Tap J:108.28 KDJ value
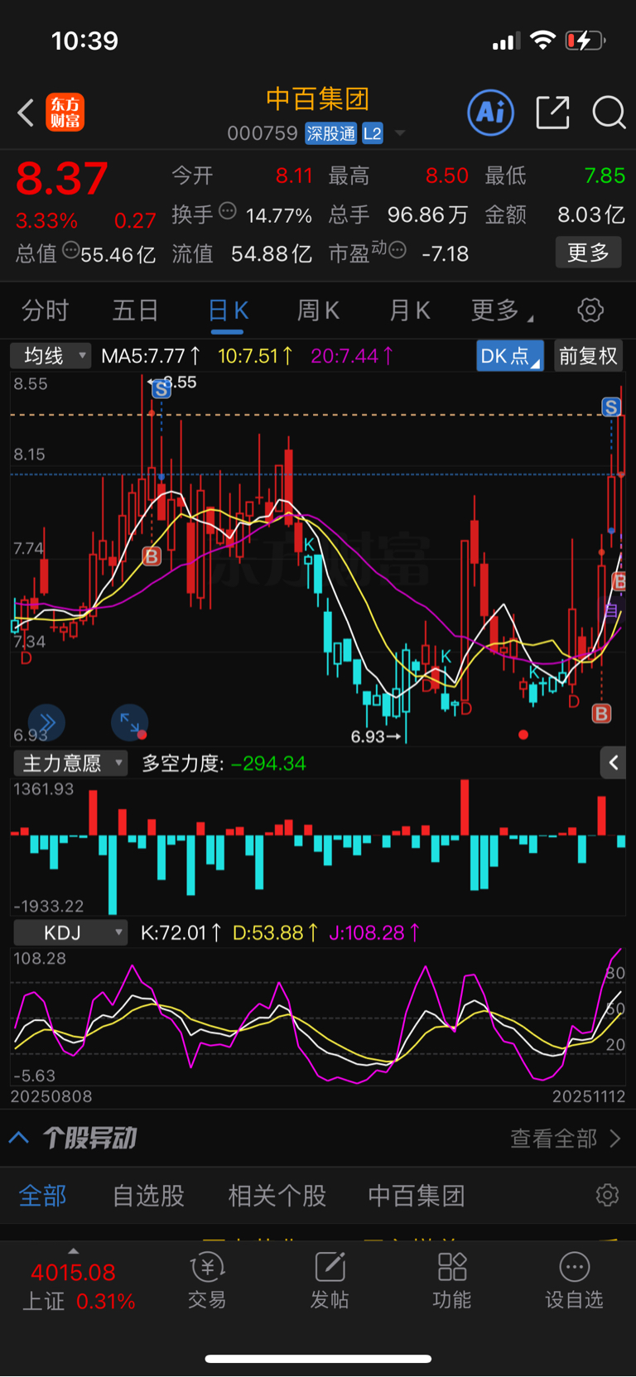Image resolution: width=636 pixels, height=1377 pixels. [374, 933]
